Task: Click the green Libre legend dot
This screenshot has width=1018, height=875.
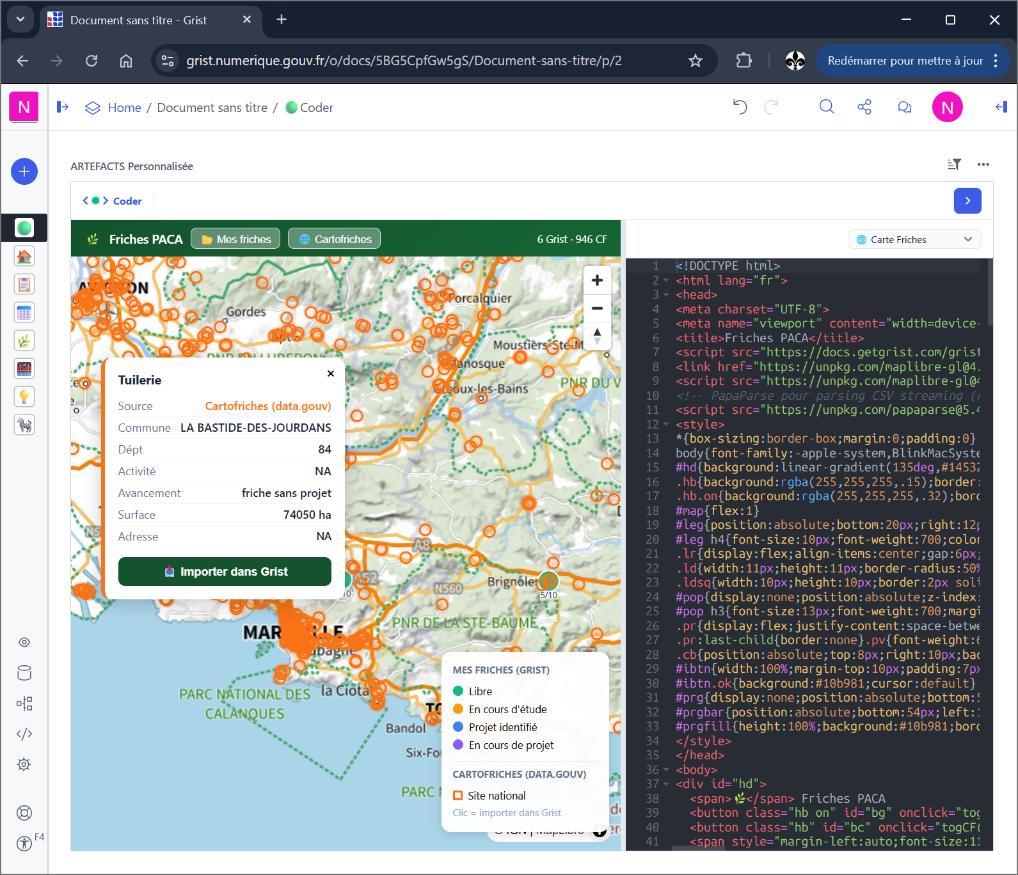Action: (458, 691)
